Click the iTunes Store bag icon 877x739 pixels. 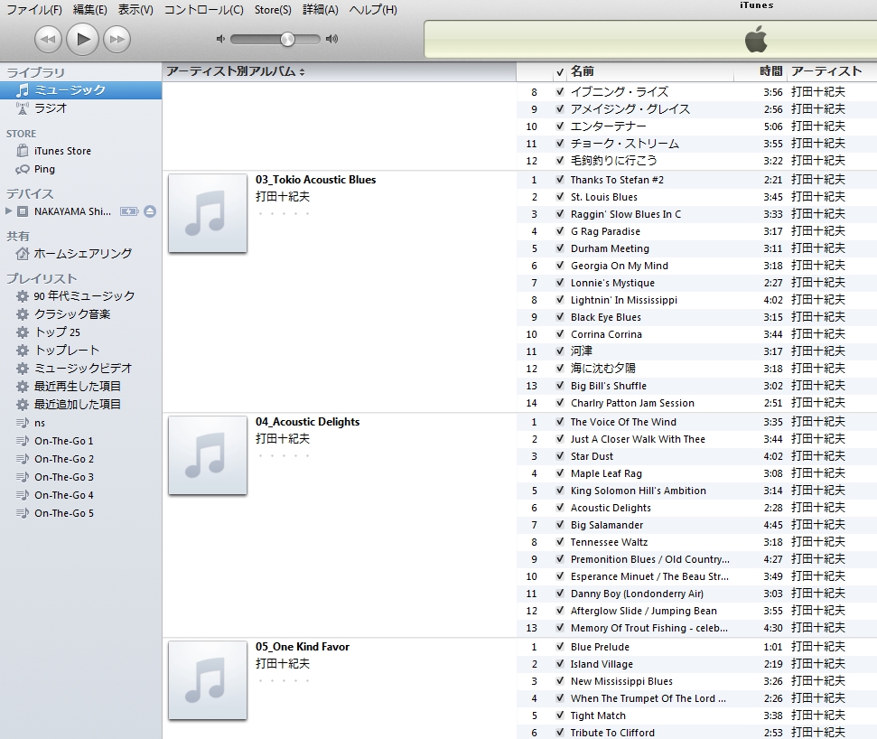[x=23, y=151]
